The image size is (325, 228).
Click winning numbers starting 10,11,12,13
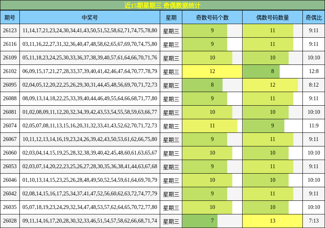90,139
